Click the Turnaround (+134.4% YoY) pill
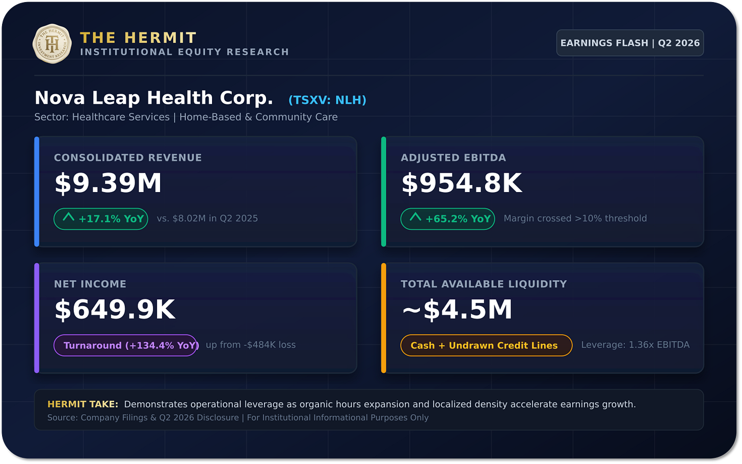 coord(125,345)
